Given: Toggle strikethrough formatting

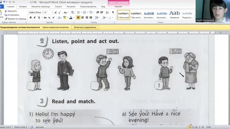Looking at the screenshot, I should pos(45,18).
